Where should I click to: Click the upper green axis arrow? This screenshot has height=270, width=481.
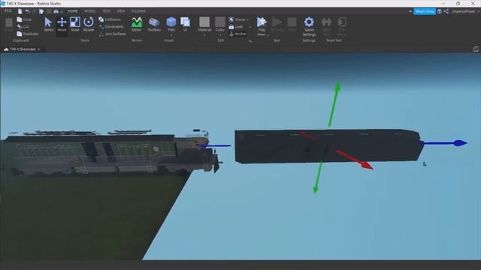(337, 86)
